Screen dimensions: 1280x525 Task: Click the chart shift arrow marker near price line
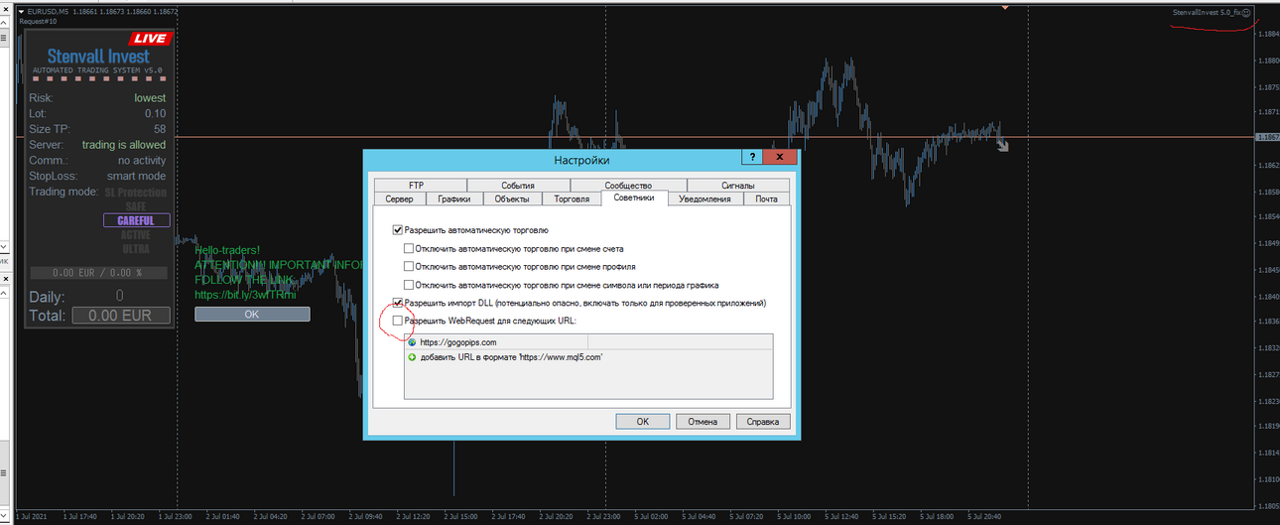point(1003,145)
